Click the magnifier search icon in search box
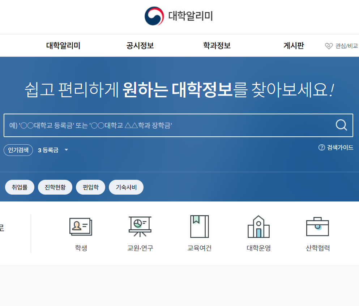 pyautogui.click(x=341, y=125)
